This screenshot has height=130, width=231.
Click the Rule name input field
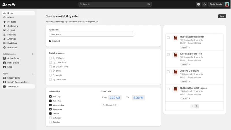[91, 34]
